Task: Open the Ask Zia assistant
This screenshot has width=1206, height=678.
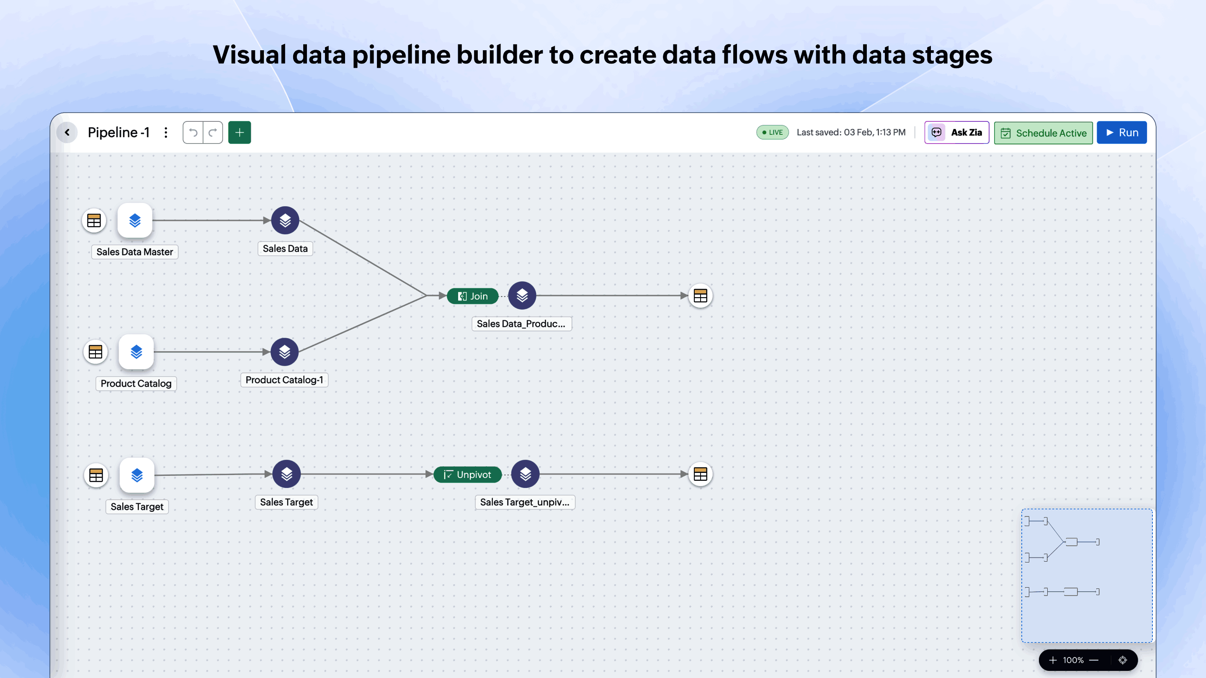Action: (x=956, y=132)
